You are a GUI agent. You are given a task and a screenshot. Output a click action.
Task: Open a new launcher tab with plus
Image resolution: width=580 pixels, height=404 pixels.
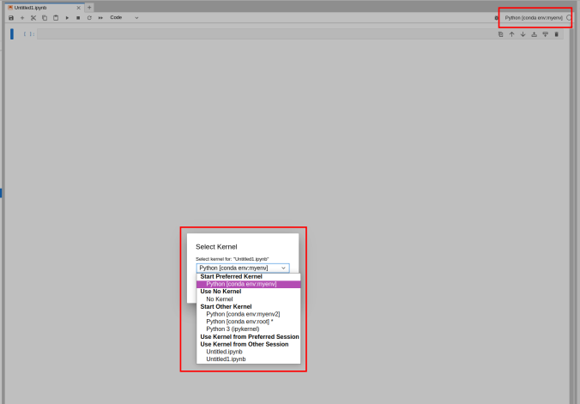[89, 7]
